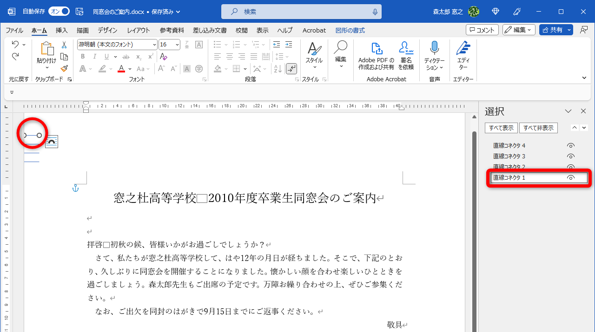
Task: Click the すべて表示 button in the selection pane
Action: point(501,128)
